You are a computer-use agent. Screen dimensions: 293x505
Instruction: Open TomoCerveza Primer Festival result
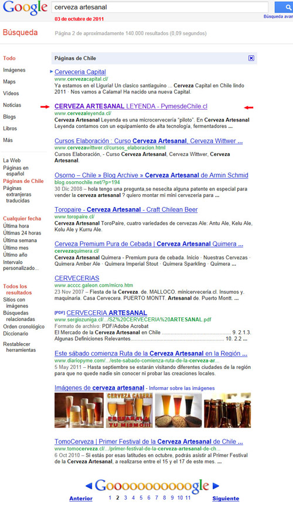149,442
